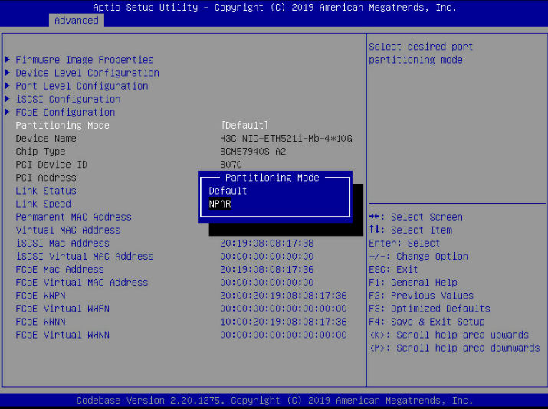548x409 pixels.
Task: Click FCoE Virtual WWNN zero value
Action: pos(283,335)
